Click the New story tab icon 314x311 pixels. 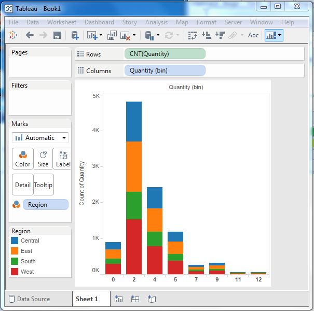click(x=152, y=299)
